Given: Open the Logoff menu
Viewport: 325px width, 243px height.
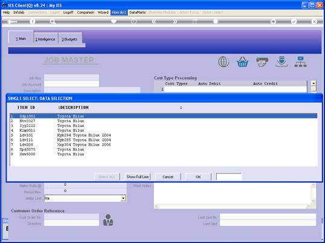Looking at the screenshot, I should [x=68, y=13].
